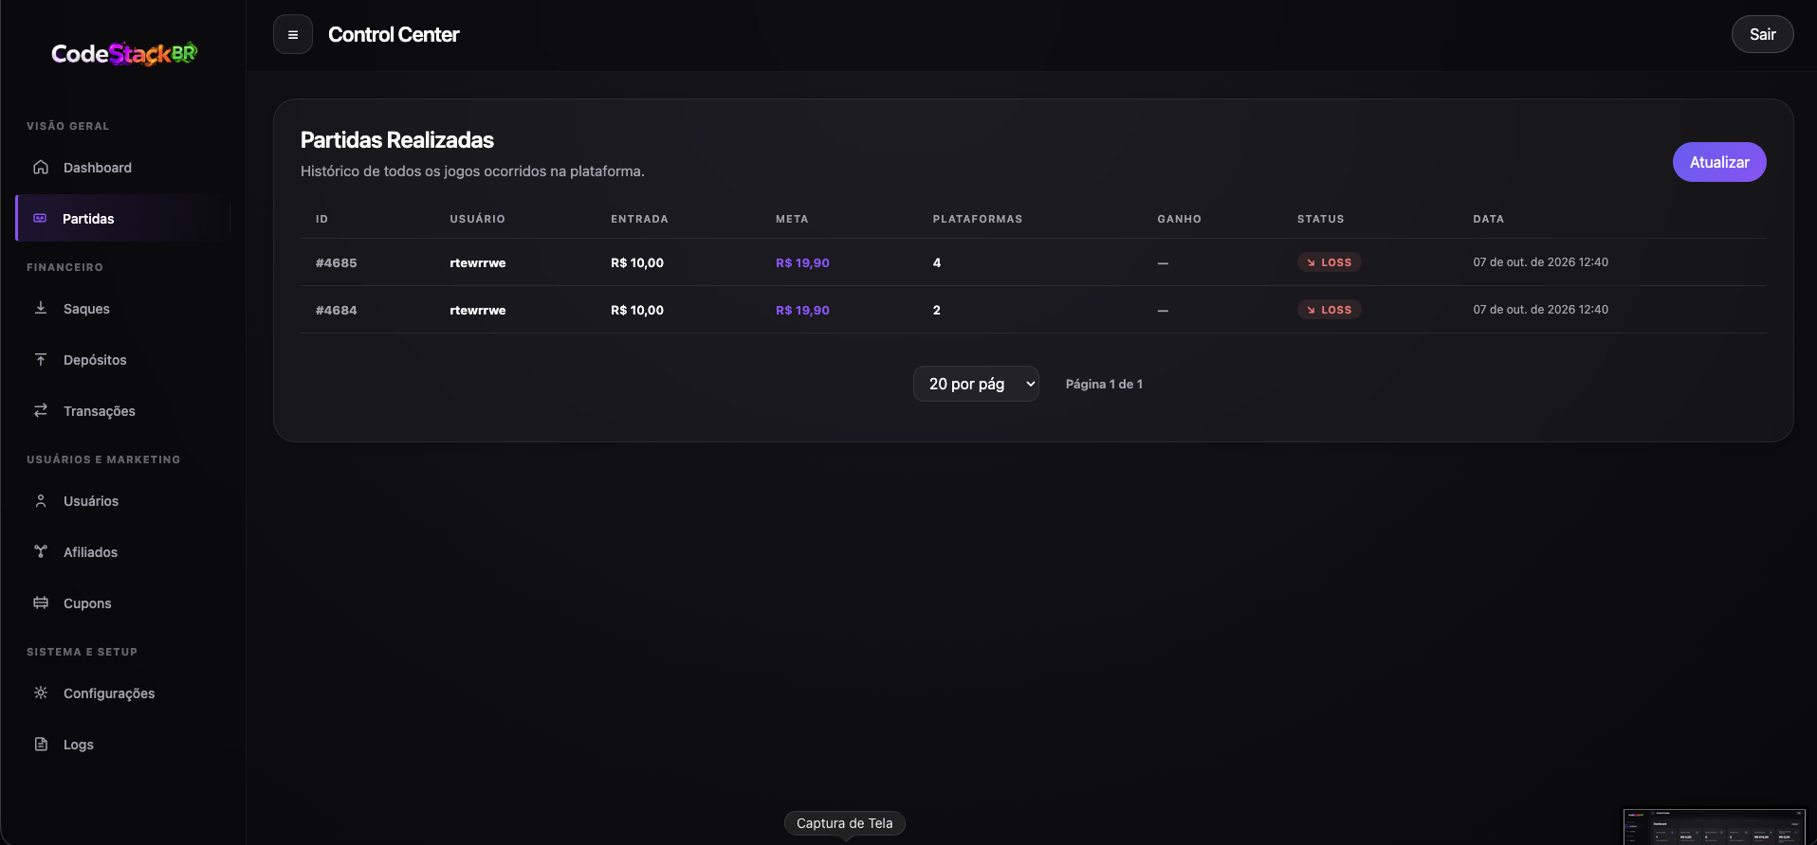Click the Captura de Tela tooltip
Screen dimensions: 1817x845
[x=845, y=823]
